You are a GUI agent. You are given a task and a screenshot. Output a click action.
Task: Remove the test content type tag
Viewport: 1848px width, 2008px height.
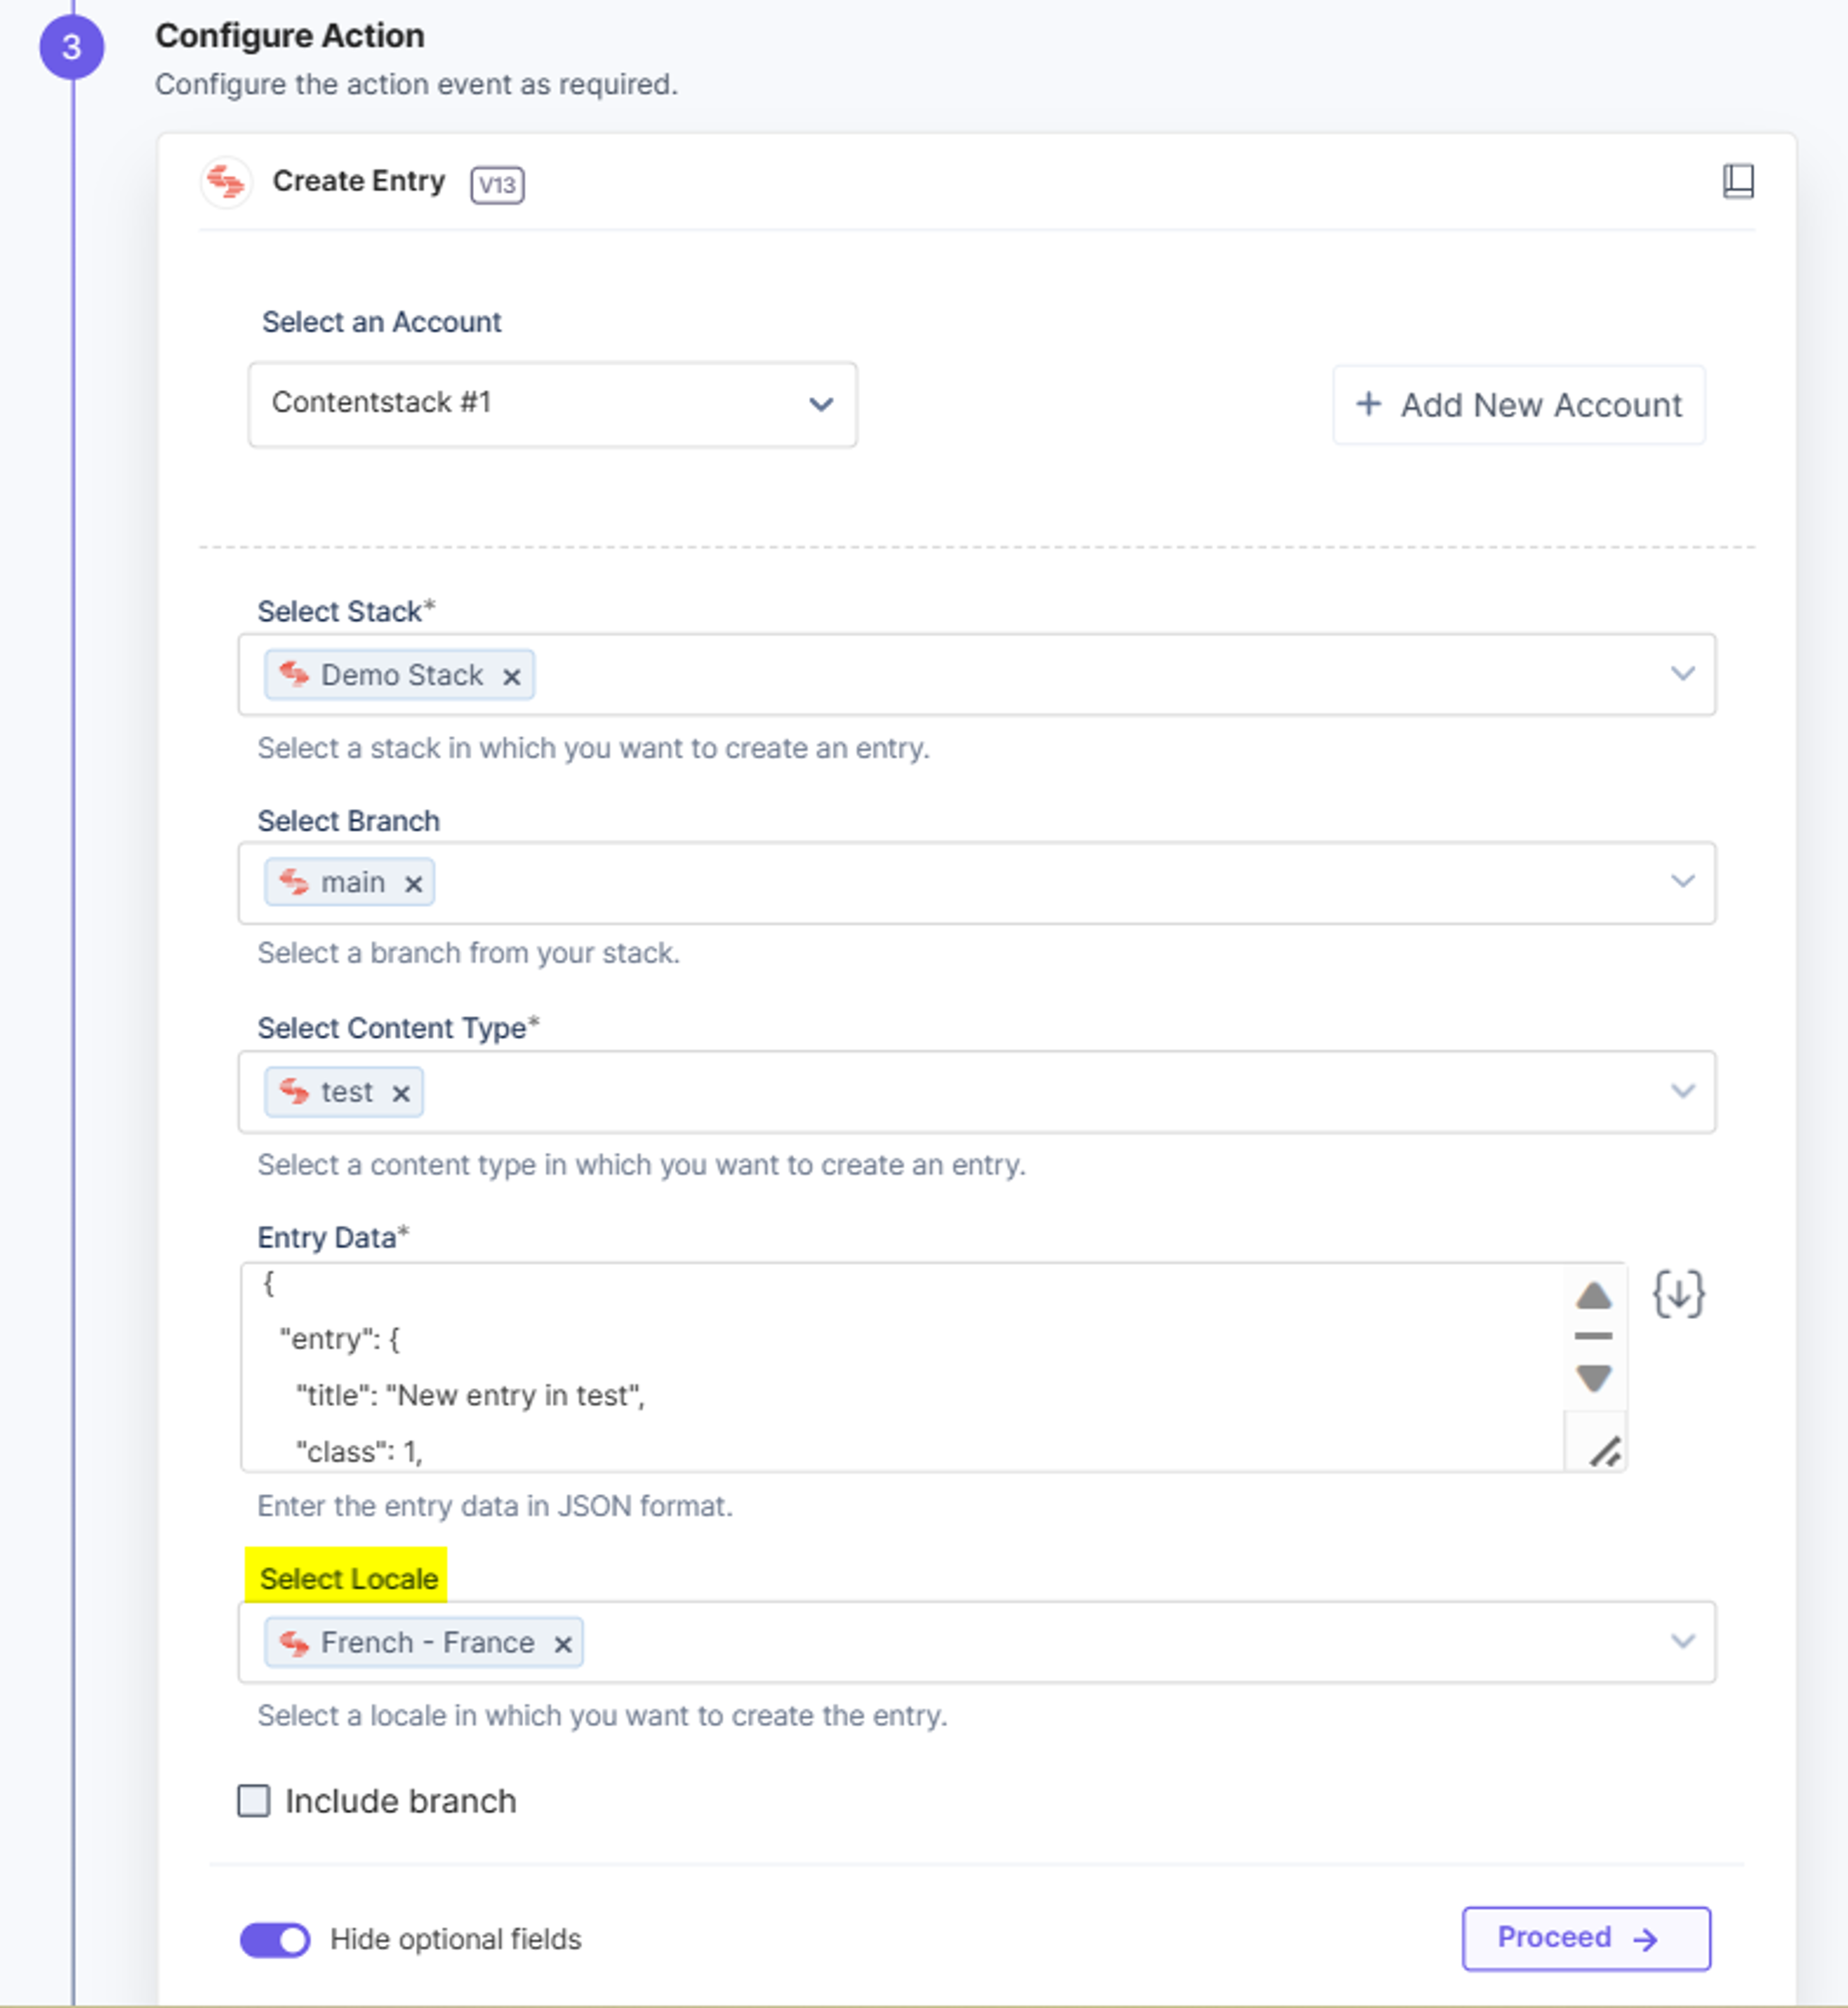click(x=401, y=1094)
